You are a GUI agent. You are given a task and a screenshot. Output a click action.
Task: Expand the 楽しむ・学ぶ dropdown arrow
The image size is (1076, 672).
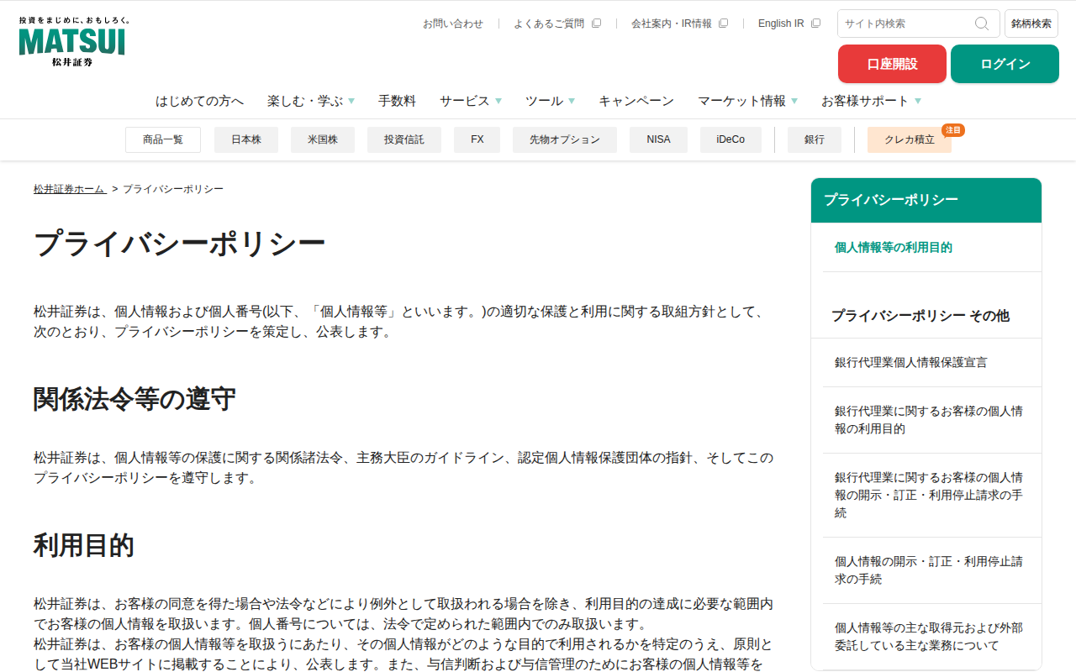coord(351,101)
